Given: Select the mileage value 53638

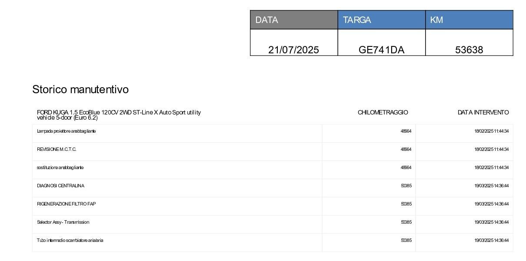Looking at the screenshot, I should pyautogui.click(x=469, y=50).
